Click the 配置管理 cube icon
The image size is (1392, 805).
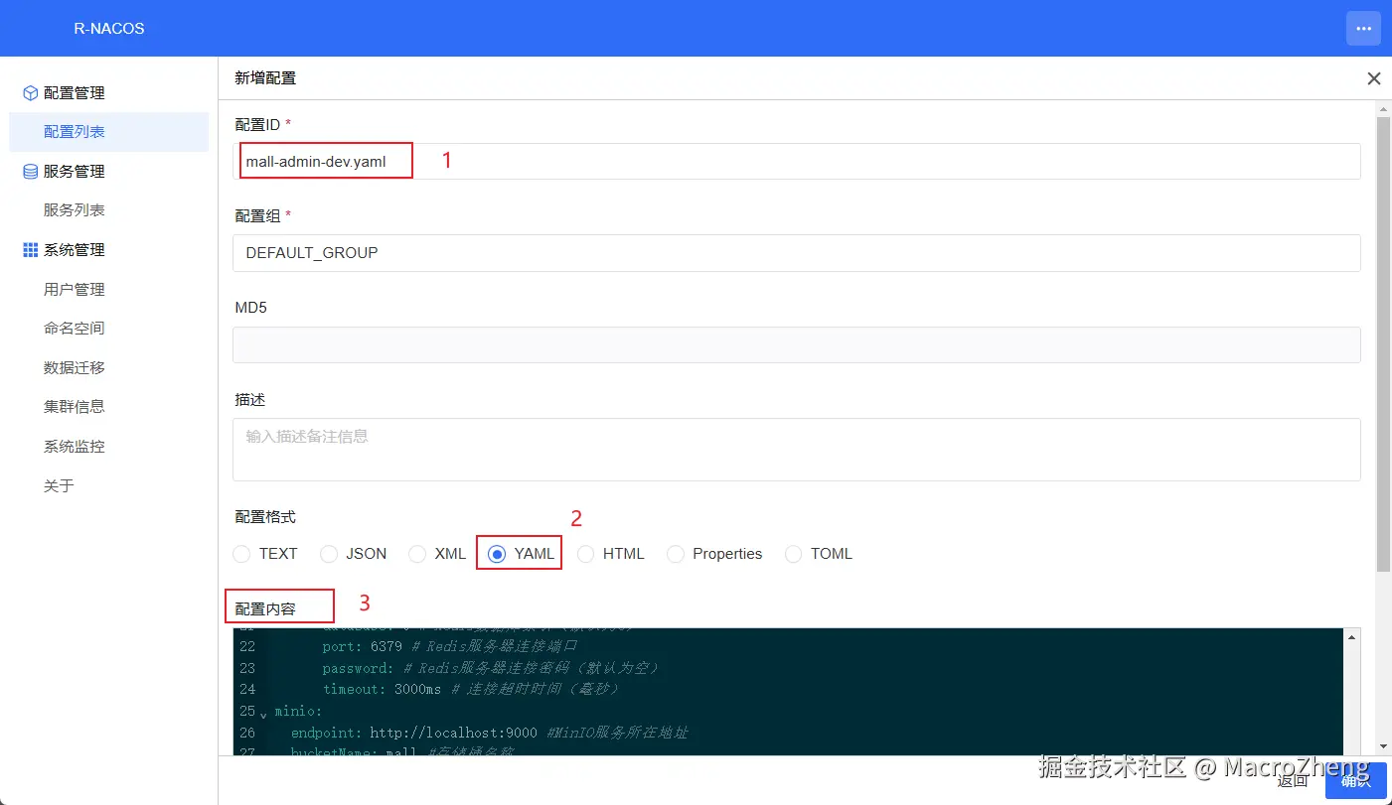31,93
